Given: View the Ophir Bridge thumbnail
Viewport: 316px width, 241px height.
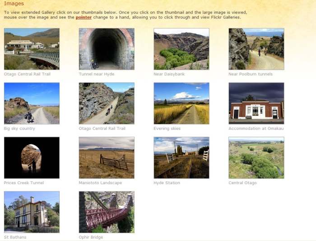Looking at the screenshot, I should click(107, 212).
